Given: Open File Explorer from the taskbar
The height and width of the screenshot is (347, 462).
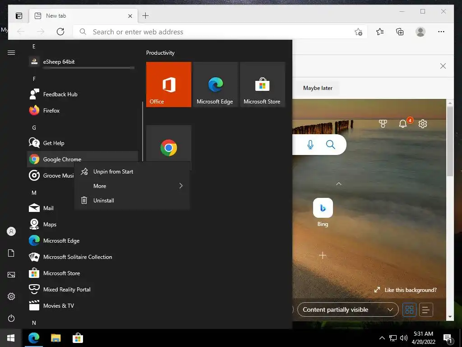Looking at the screenshot, I should [x=55, y=338].
